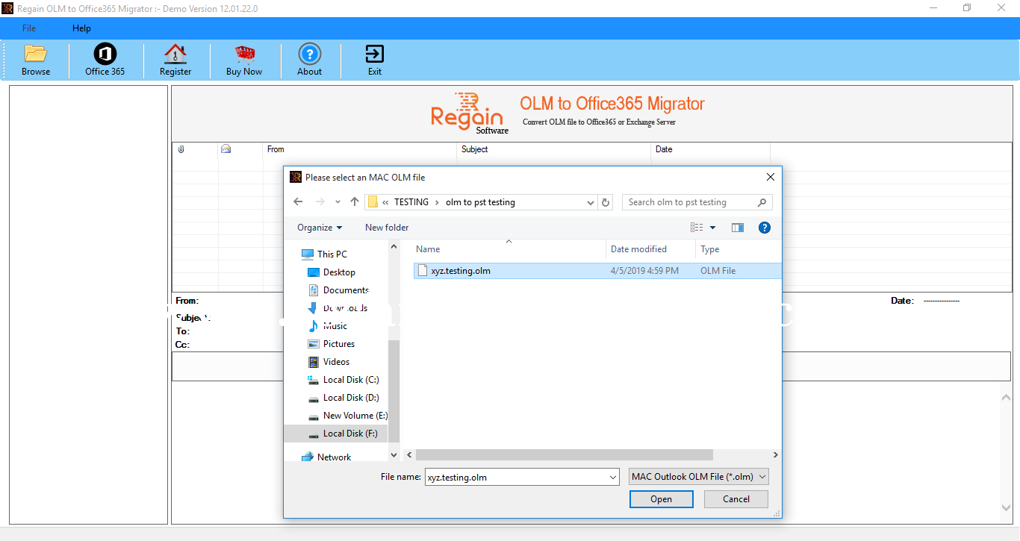Open the Help menu
The image size is (1020, 541).
tap(81, 28)
